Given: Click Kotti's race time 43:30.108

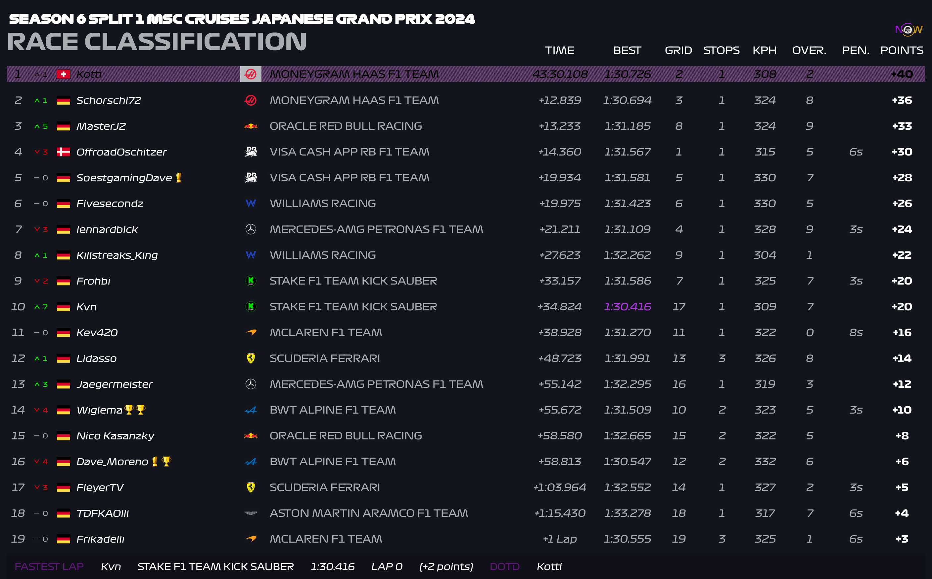Looking at the screenshot, I should click(560, 74).
